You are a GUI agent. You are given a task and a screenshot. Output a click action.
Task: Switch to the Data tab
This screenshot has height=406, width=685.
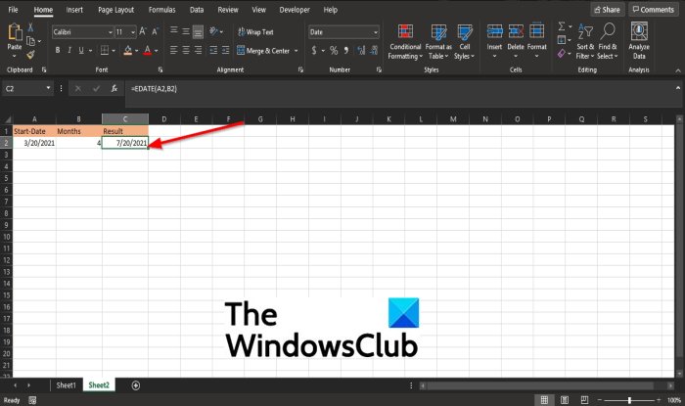coord(197,10)
